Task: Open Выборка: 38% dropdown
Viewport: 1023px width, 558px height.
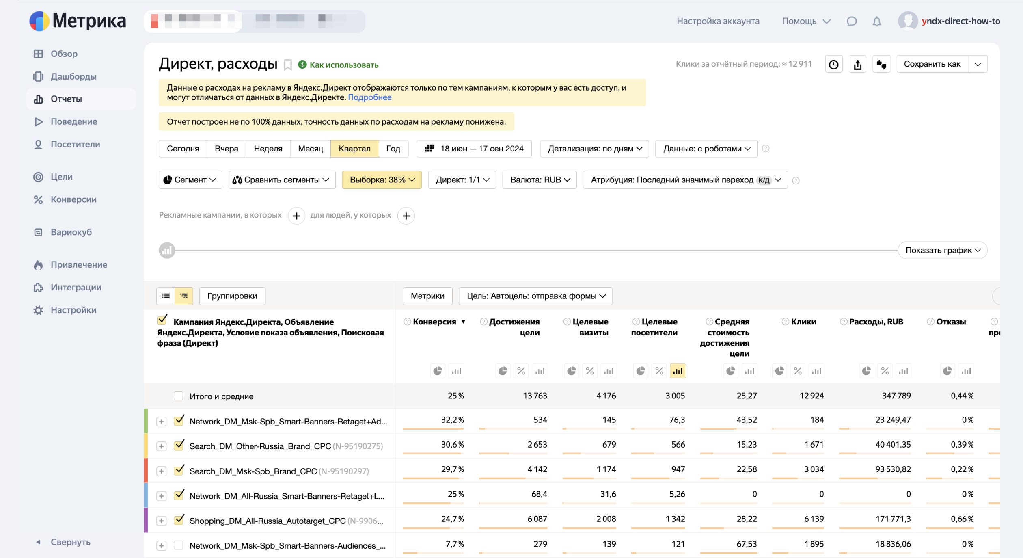Action: (382, 180)
